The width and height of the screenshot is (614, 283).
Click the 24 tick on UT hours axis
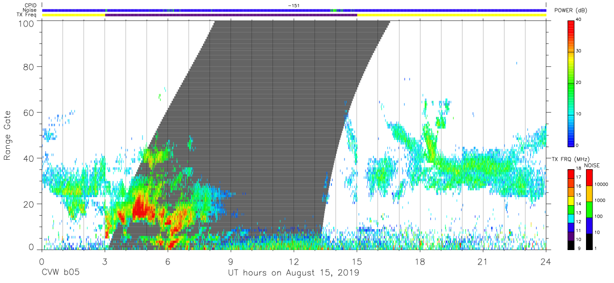coord(546,262)
